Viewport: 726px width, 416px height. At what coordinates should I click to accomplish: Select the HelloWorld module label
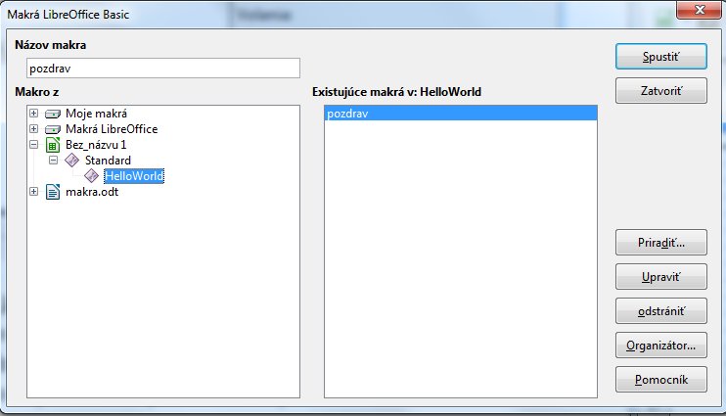tap(134, 176)
